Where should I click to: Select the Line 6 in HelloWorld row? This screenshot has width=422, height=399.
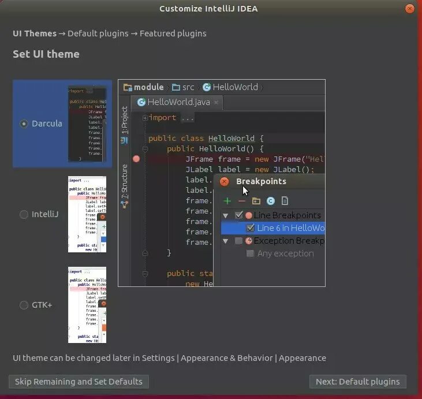273,228
